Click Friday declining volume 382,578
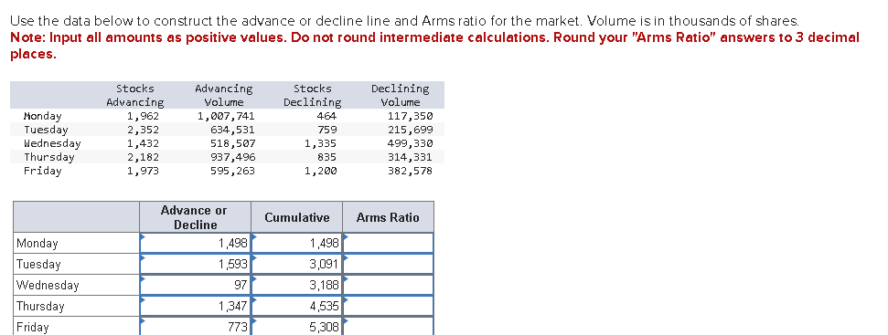Viewport: 888px width, 335px height. point(410,171)
